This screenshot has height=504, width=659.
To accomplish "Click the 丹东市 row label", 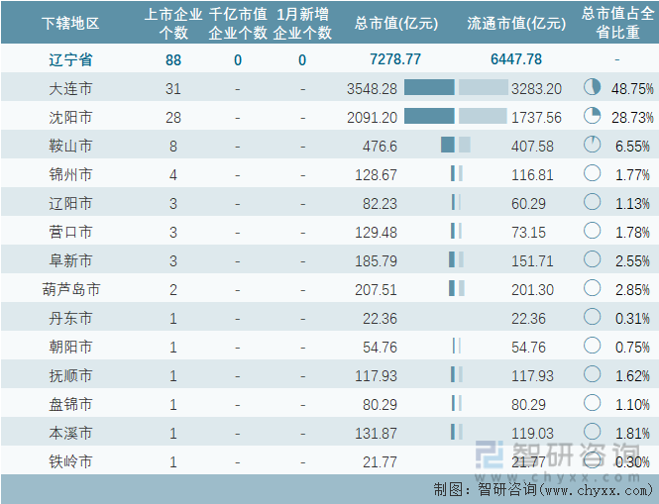I will 70,319.
